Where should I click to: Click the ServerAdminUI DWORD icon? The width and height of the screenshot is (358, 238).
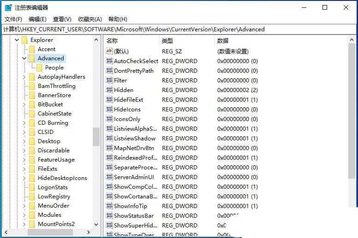point(109,177)
